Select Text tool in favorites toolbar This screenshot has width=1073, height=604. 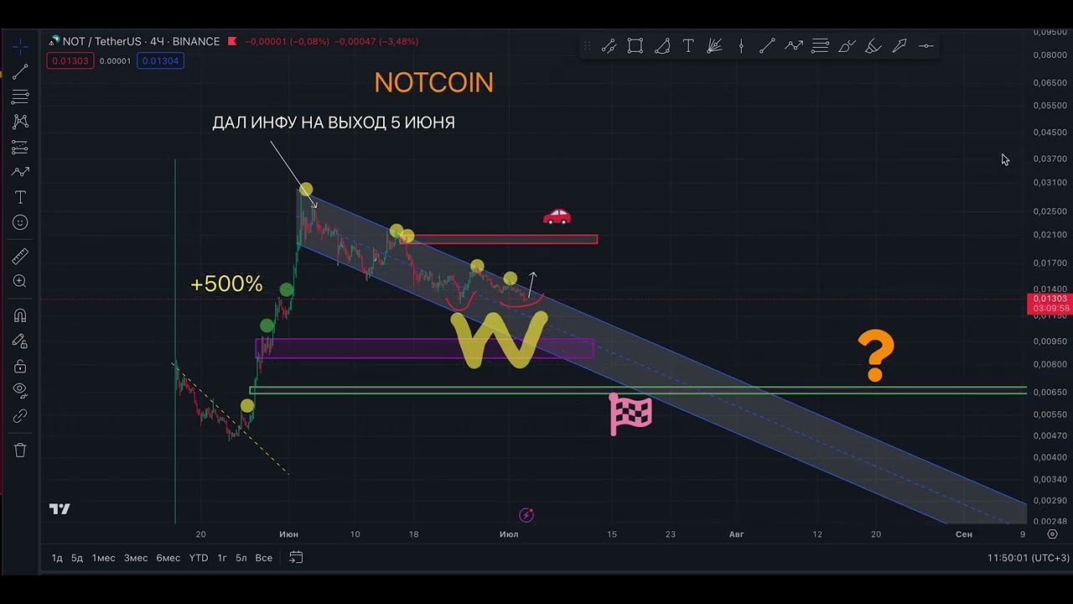tap(688, 46)
